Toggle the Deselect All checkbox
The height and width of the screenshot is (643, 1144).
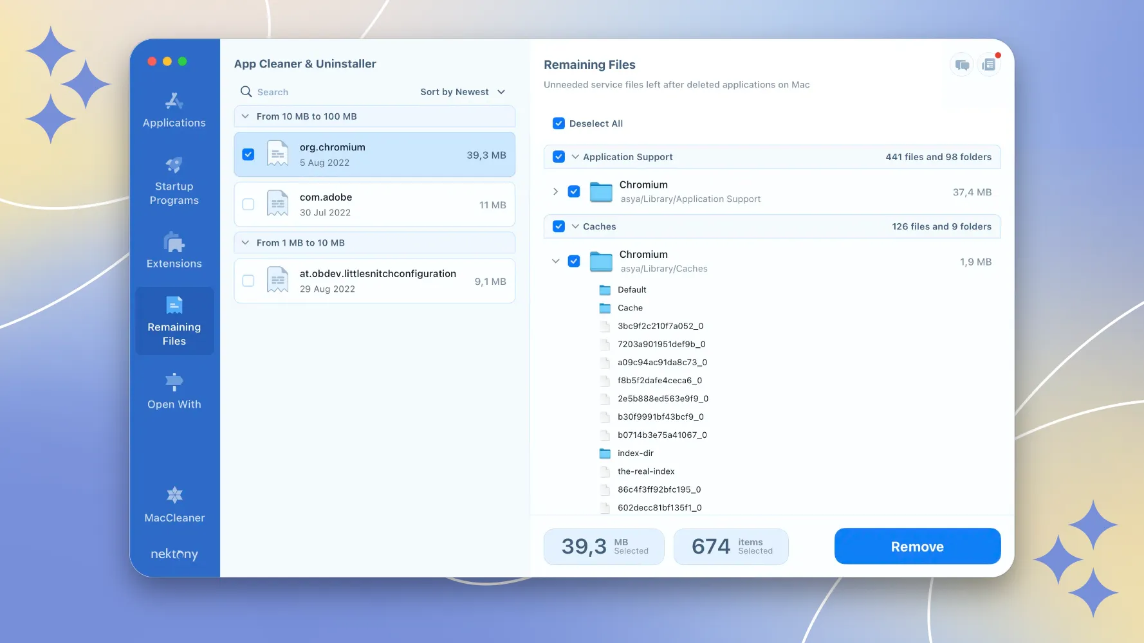click(x=558, y=123)
